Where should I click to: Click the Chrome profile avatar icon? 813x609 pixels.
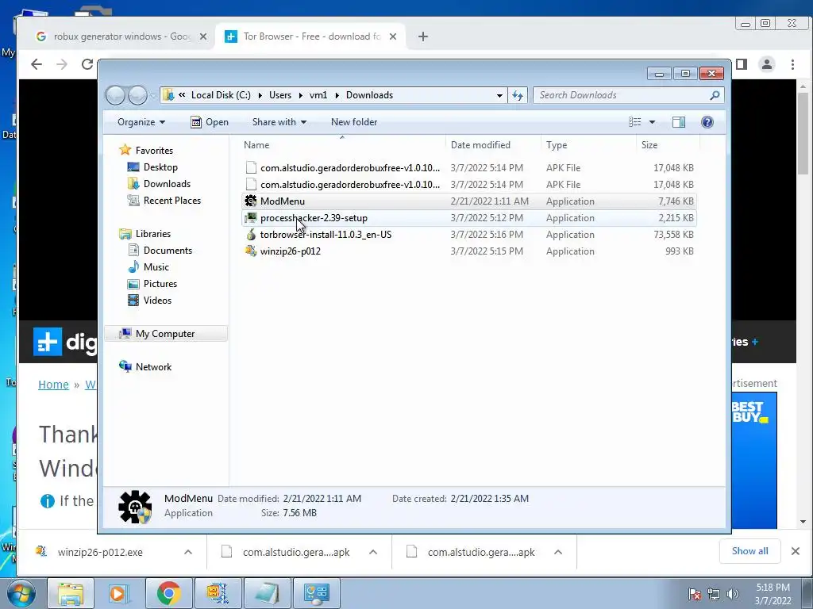(766, 64)
